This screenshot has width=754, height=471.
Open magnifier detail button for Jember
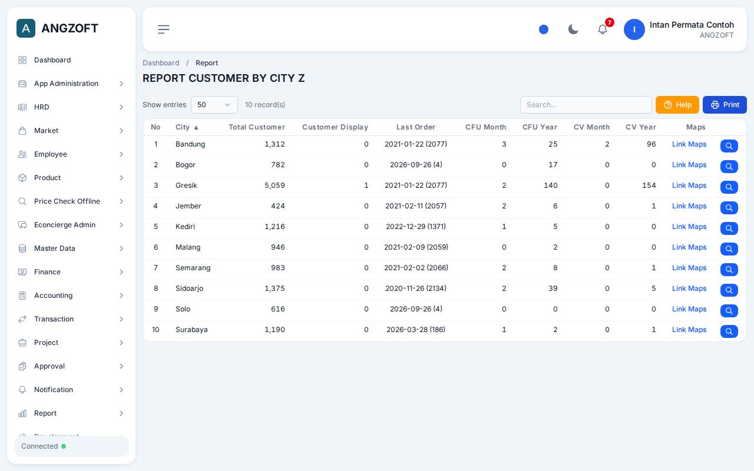coord(729,208)
